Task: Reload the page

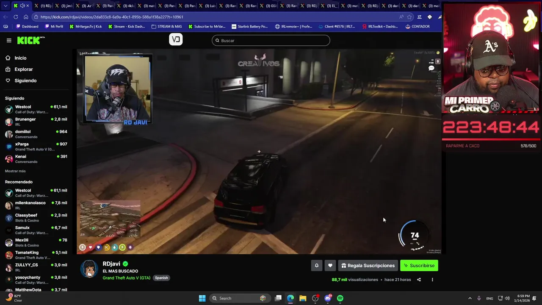Action: [16, 17]
